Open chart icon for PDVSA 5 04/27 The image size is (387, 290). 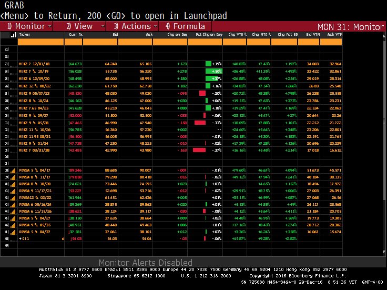(13, 218)
